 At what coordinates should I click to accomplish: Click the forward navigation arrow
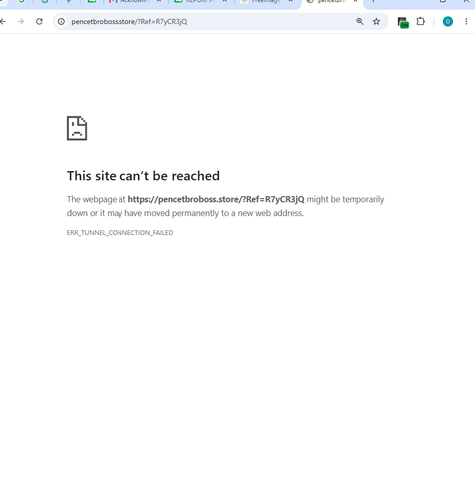pyautogui.click(x=21, y=22)
